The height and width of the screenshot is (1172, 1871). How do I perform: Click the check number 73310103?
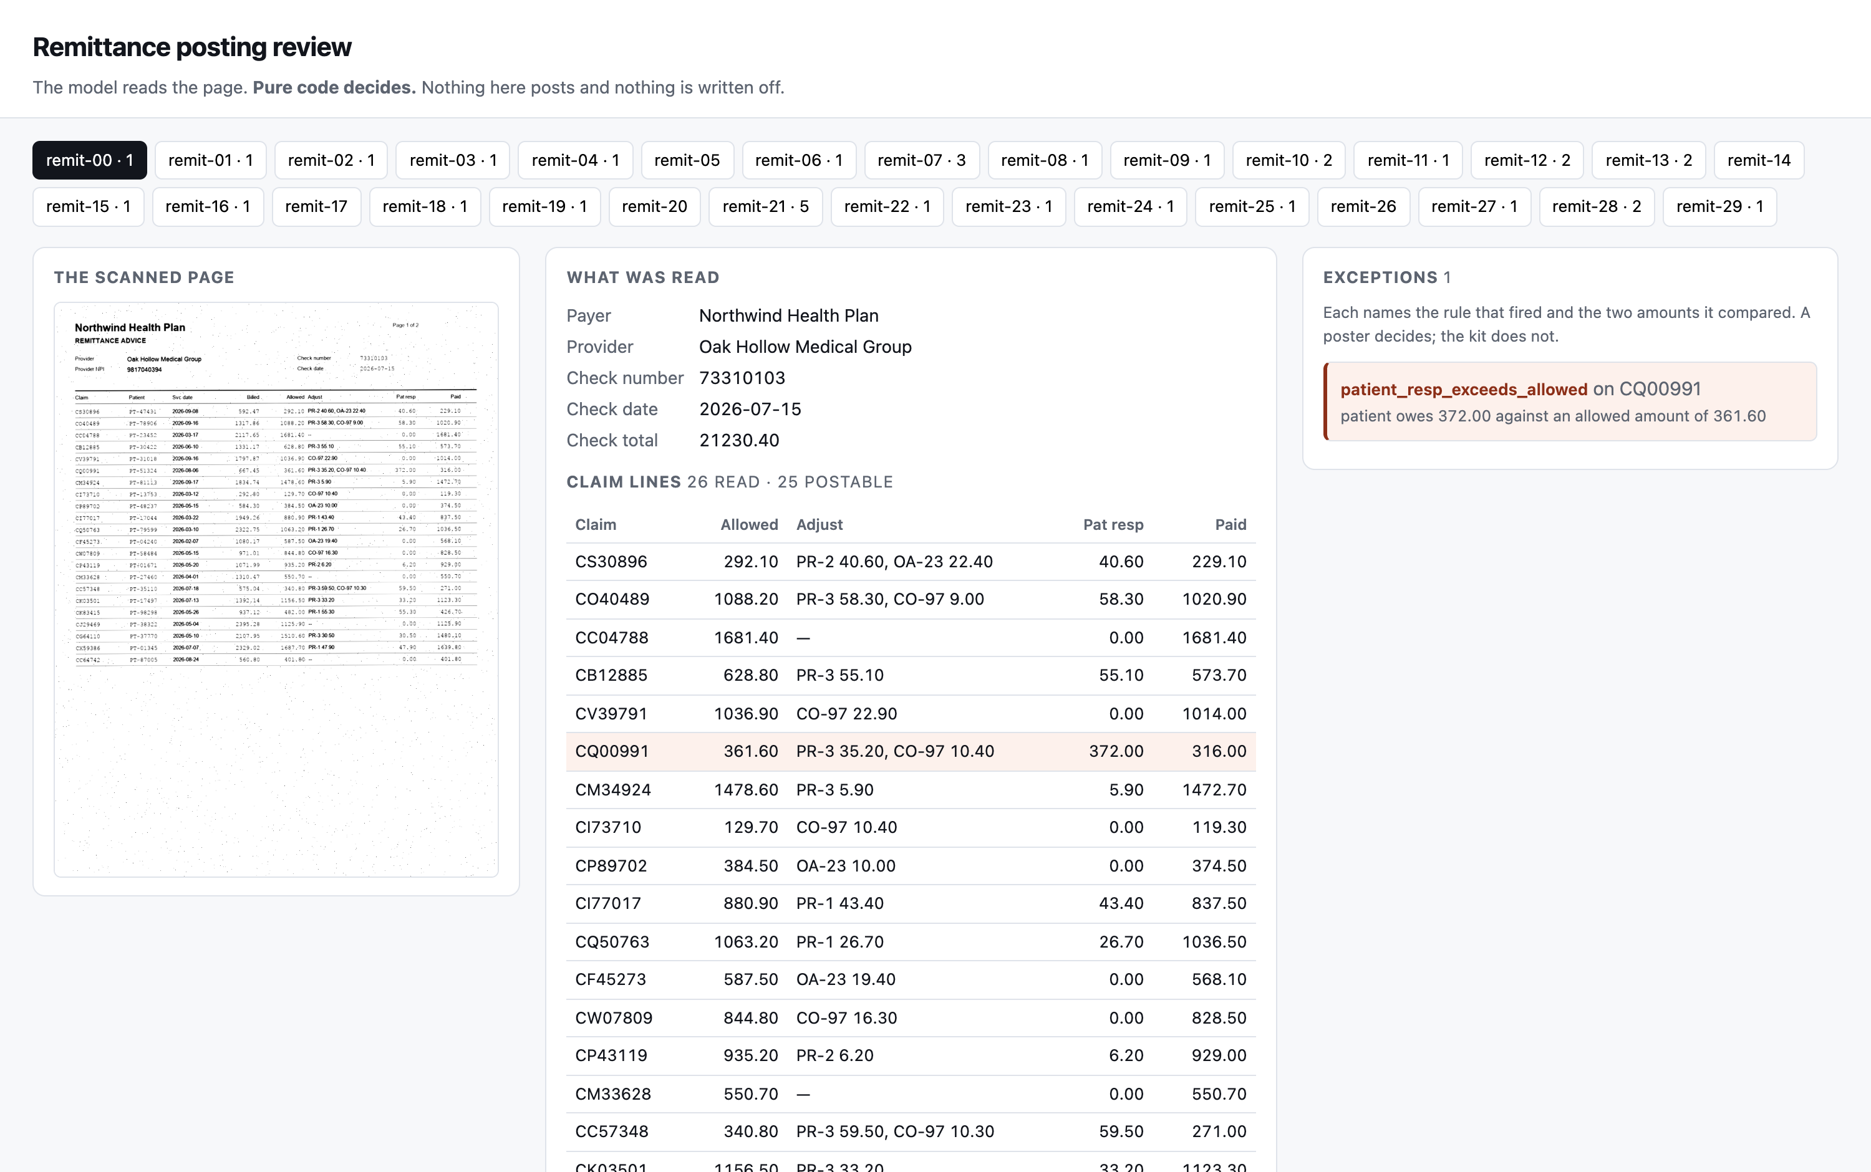742,378
